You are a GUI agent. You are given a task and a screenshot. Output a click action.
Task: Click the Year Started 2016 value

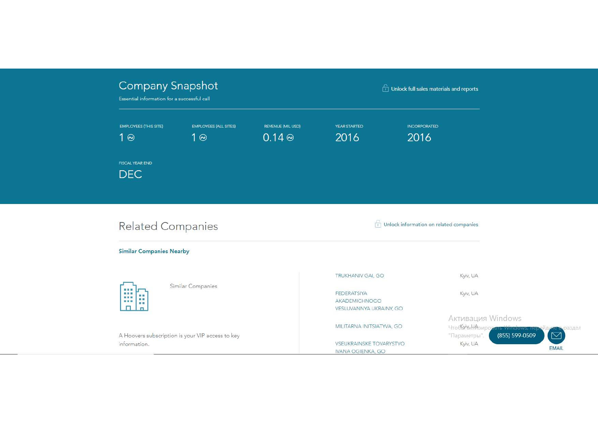click(x=347, y=137)
